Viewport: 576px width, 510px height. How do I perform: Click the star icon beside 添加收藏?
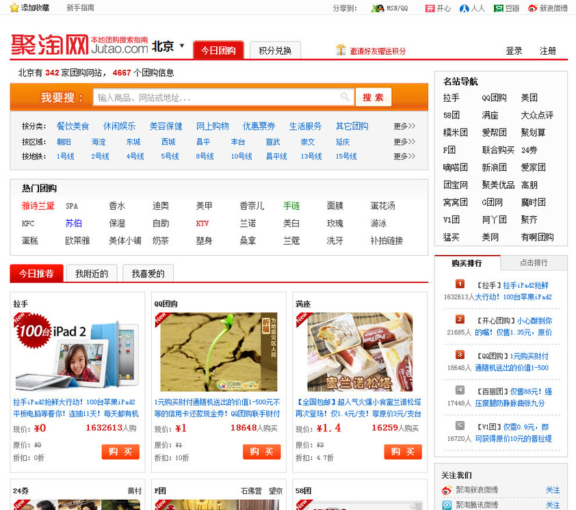tap(14, 8)
